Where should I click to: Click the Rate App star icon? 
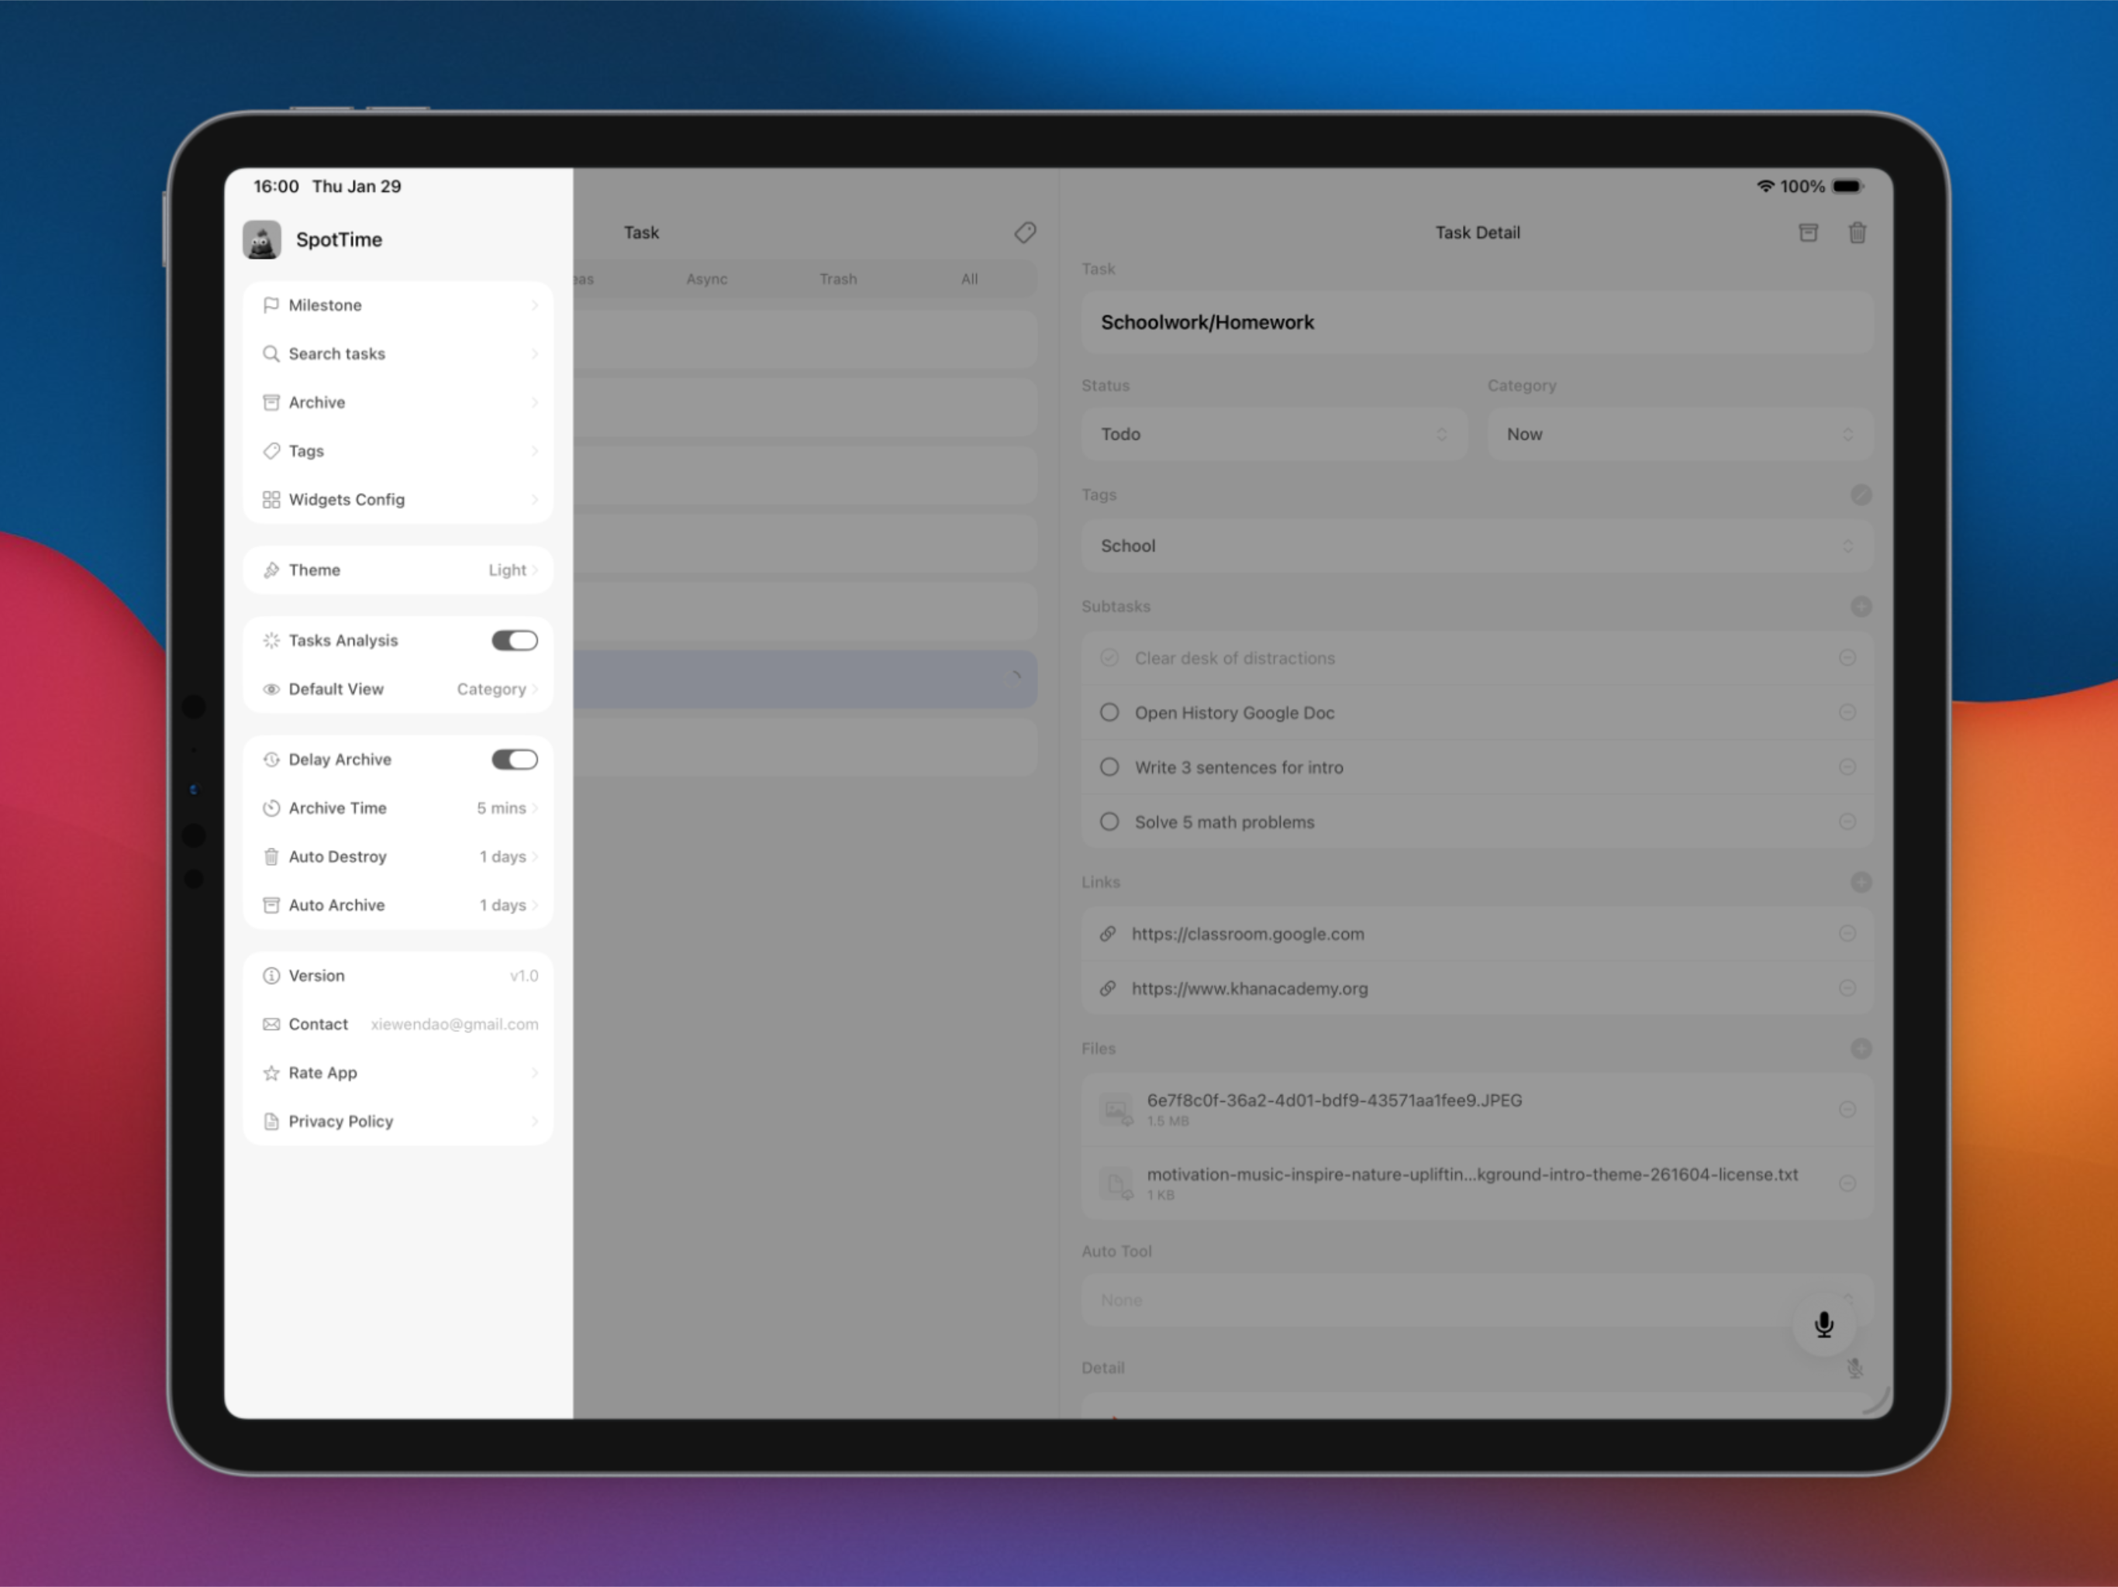(x=271, y=1073)
